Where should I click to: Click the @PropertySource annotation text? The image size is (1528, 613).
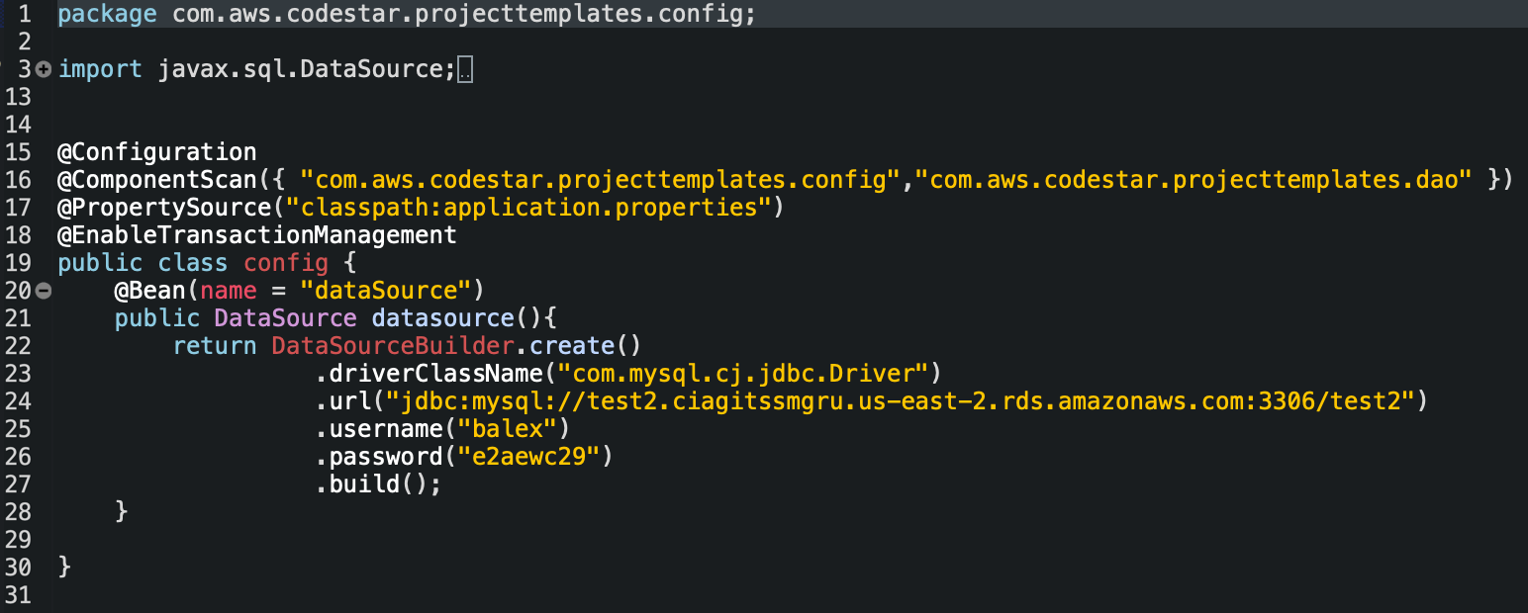click(x=164, y=208)
